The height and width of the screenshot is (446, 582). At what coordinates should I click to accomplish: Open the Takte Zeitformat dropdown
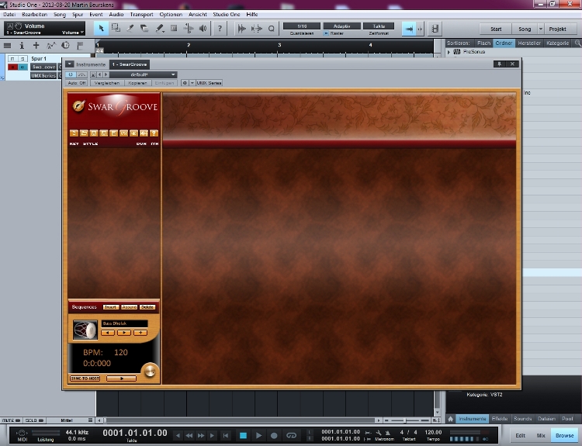click(379, 26)
